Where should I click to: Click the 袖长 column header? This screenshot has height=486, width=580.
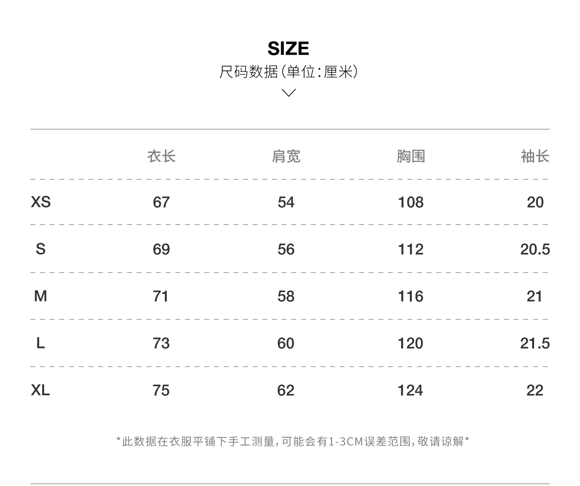point(535,156)
